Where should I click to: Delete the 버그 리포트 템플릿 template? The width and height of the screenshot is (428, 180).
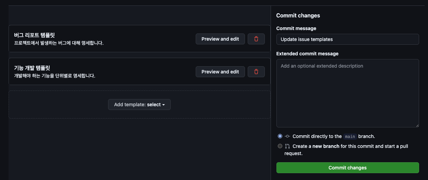click(x=256, y=39)
